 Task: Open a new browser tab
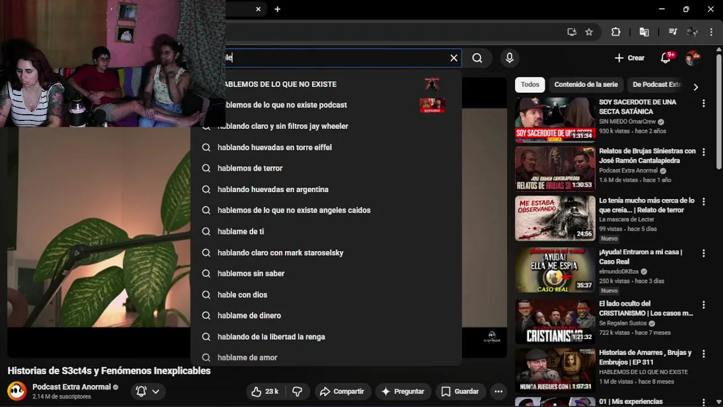click(x=277, y=9)
